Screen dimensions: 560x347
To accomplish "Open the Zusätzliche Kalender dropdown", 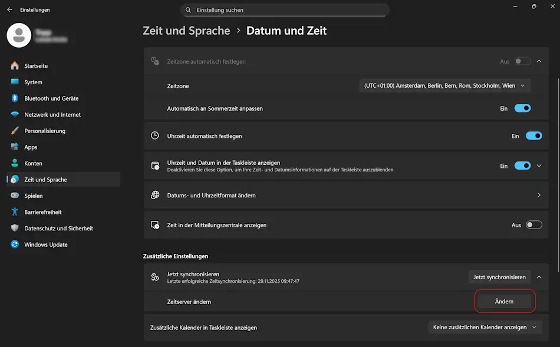I will click(x=485, y=327).
